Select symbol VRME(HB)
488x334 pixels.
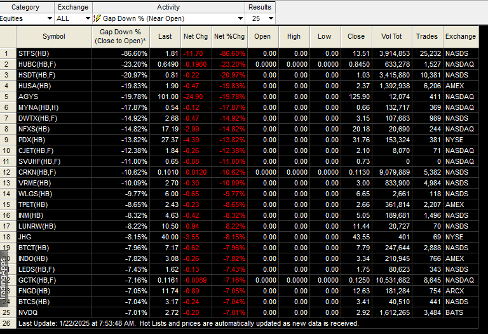34,183
